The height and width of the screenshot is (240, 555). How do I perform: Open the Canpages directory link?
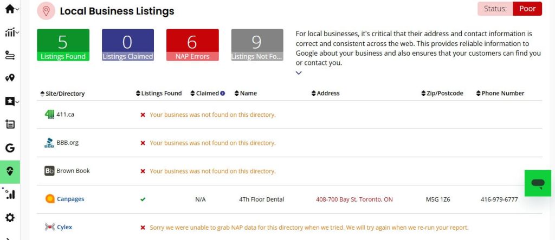click(70, 199)
